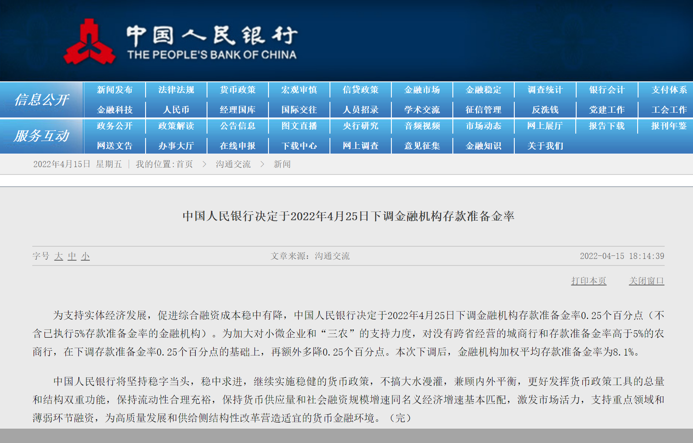Open 学术交流 section

pyautogui.click(x=422, y=110)
